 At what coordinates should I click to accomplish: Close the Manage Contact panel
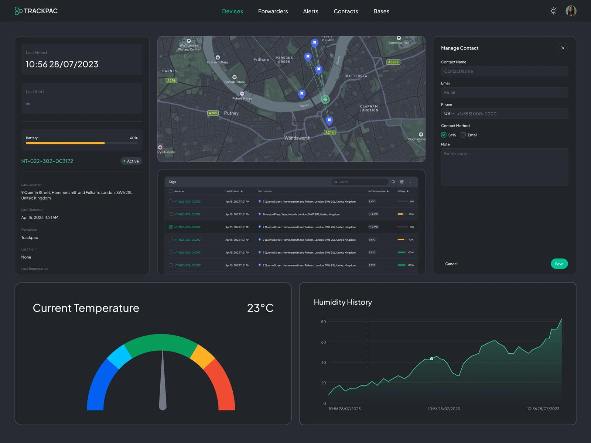tap(563, 48)
